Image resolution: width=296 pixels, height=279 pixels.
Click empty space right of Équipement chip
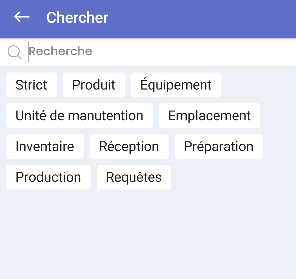(x=258, y=85)
